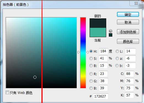144x103 pixels.
Task: Click the Lab a field showing -6
Action: point(130,58)
